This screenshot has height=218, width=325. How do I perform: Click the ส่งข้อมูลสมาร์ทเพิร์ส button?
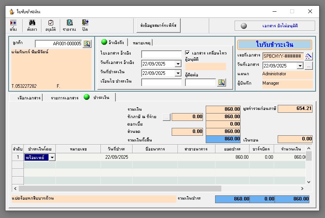click(x=158, y=25)
